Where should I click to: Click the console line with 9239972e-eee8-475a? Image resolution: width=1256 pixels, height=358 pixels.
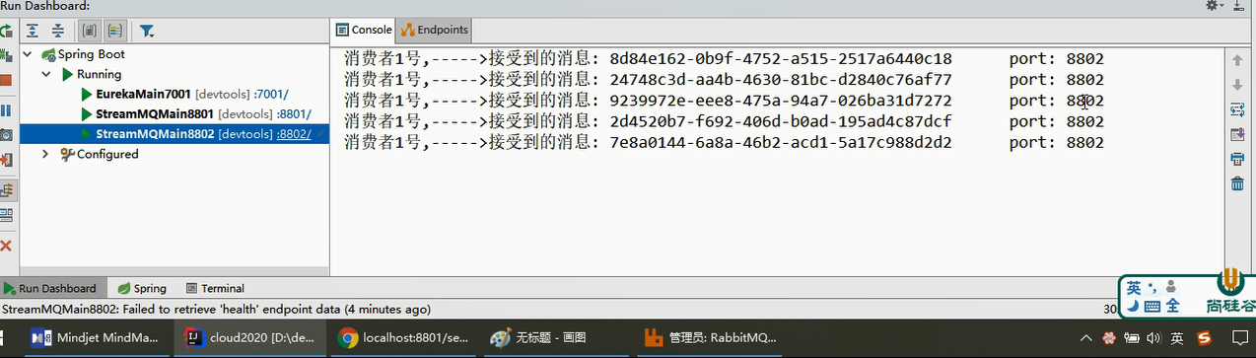tap(724, 101)
